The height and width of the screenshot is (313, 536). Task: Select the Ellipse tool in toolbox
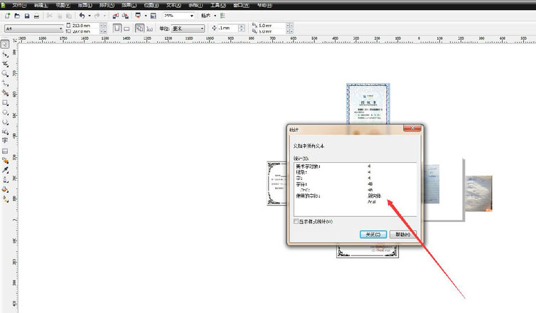coord(5,112)
